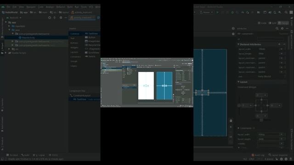Collapse the app module tree node
The image size is (294, 165).
[6, 22]
